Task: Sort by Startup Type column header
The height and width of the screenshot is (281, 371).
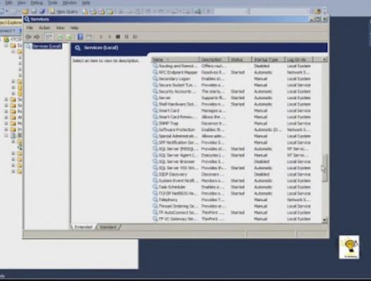Action: point(269,59)
